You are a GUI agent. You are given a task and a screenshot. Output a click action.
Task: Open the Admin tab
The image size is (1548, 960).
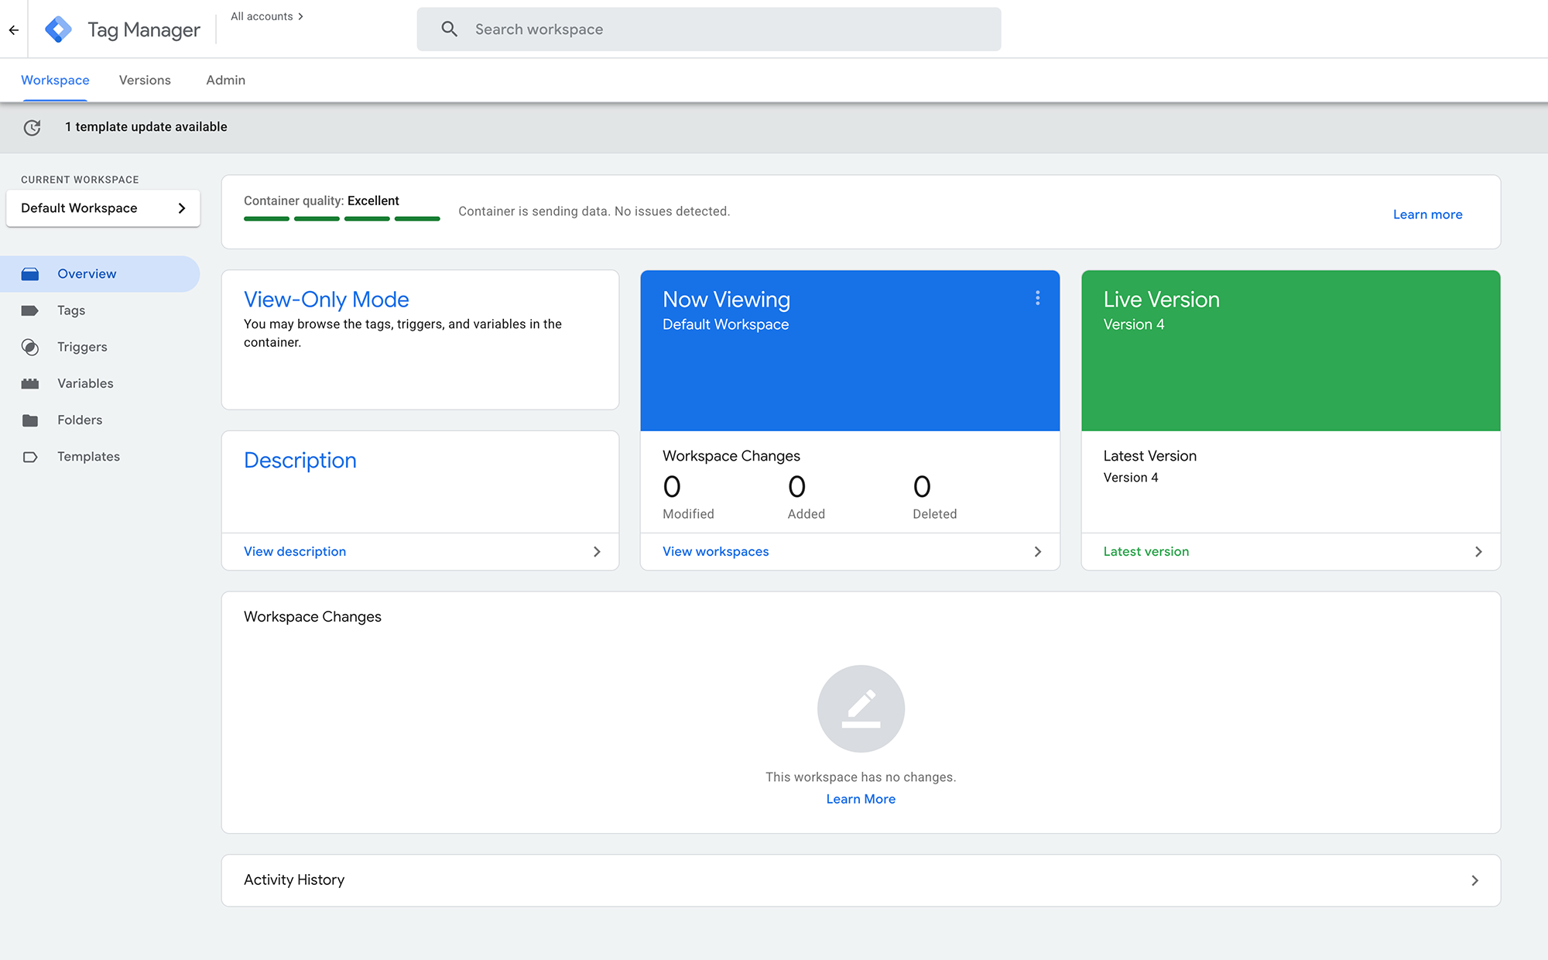tap(225, 81)
